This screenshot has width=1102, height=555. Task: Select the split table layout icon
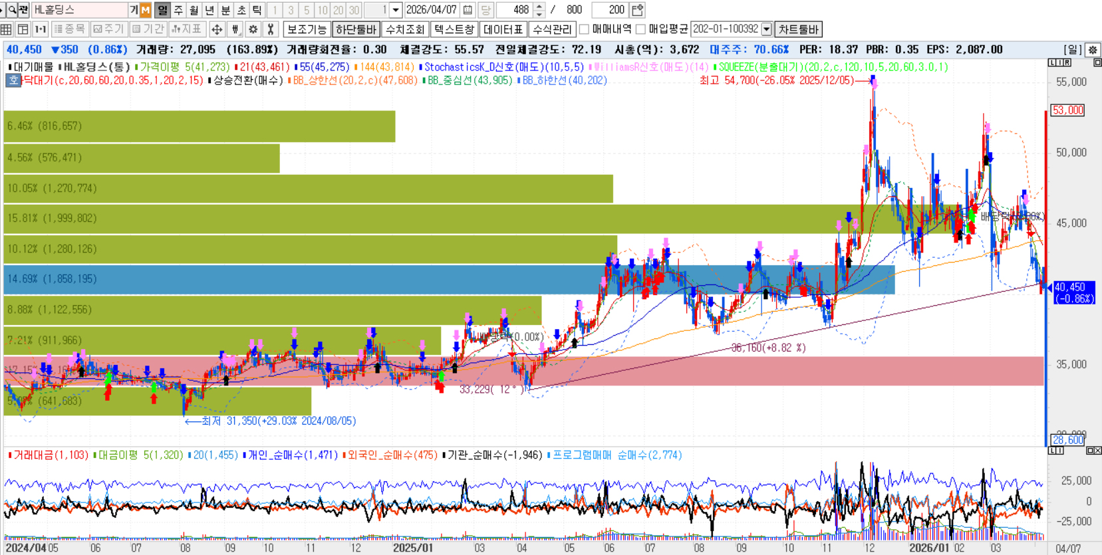[x=23, y=29]
